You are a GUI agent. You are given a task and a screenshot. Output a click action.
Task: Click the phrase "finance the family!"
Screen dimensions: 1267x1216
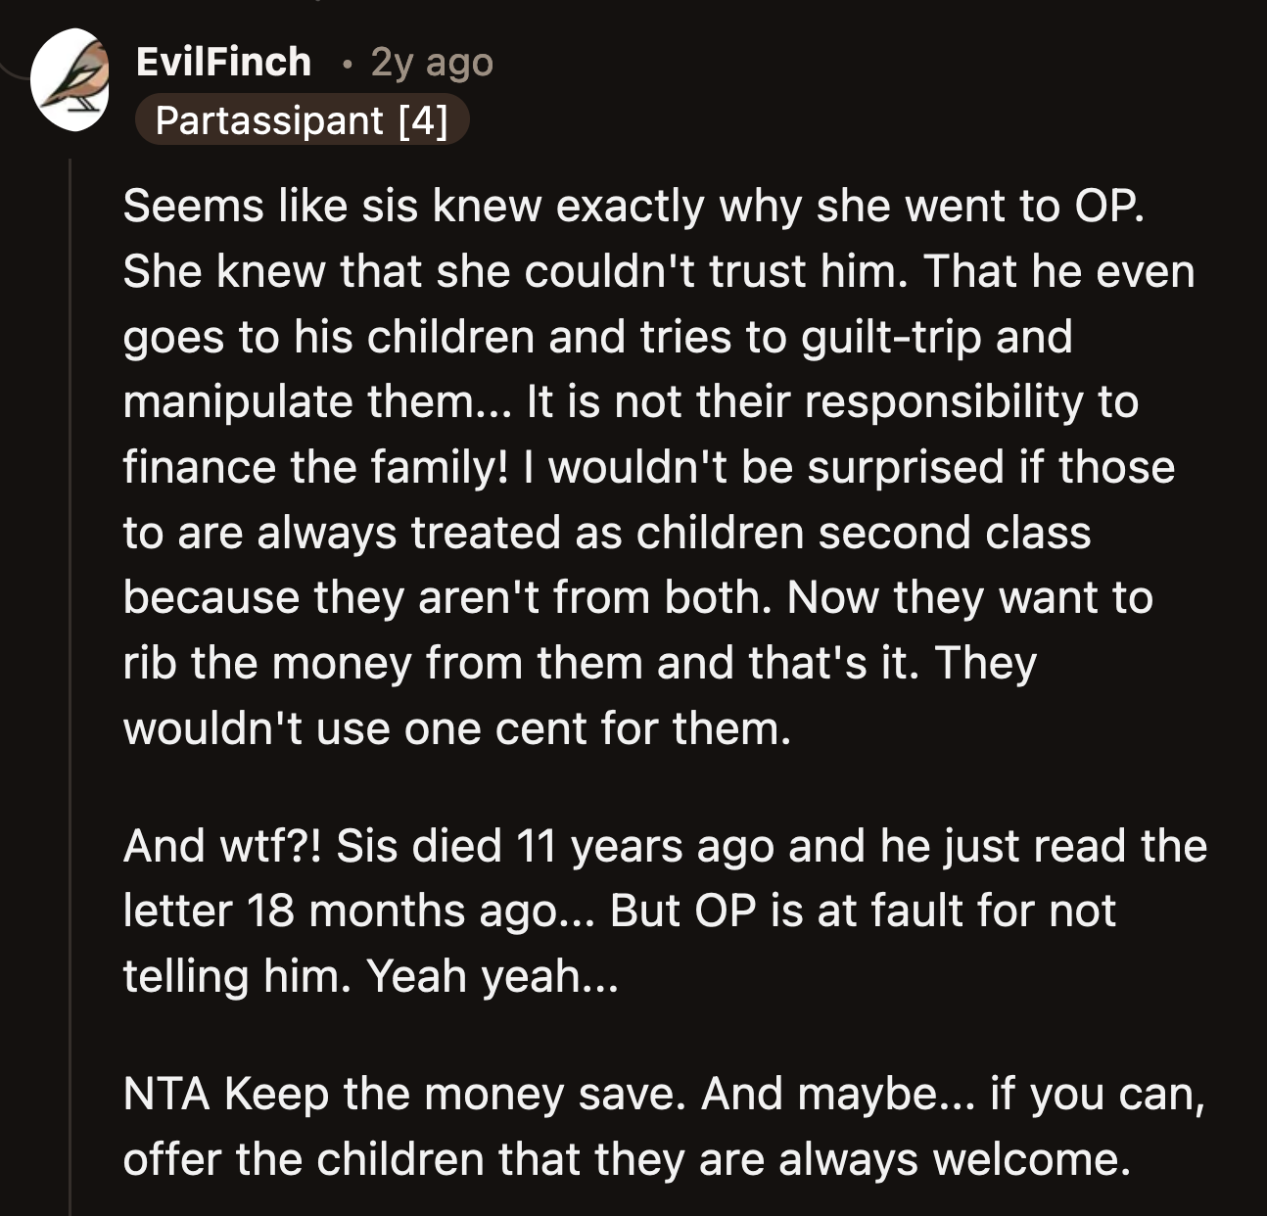coord(315,467)
